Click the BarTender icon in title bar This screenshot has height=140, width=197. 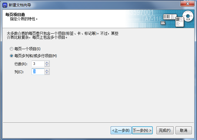5,5
